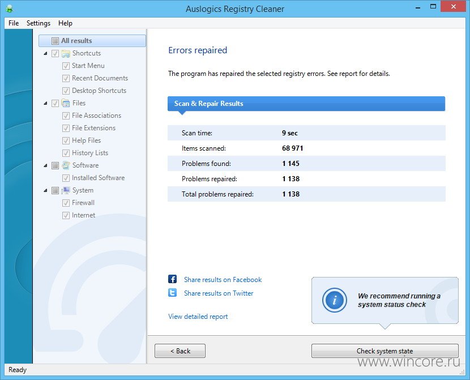
Task: Click the Problems found value '1 145'
Action: pos(290,164)
